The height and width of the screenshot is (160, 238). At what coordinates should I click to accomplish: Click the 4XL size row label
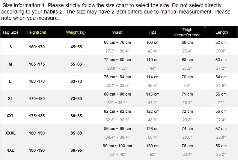point(10,150)
